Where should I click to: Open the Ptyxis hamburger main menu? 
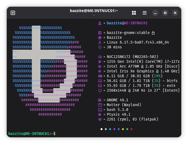pos(145,13)
